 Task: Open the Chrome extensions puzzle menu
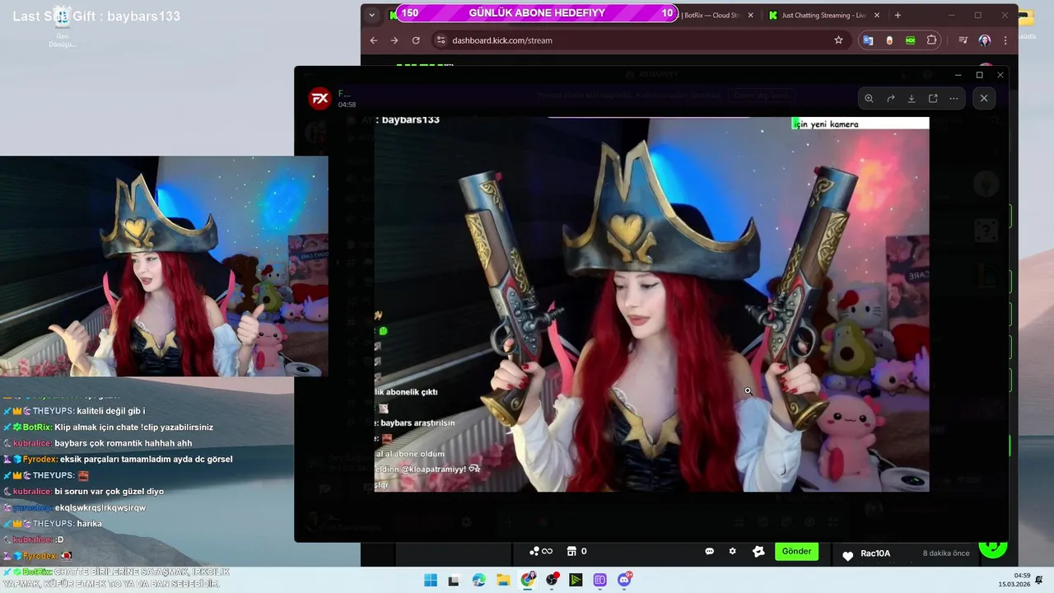[x=932, y=40]
